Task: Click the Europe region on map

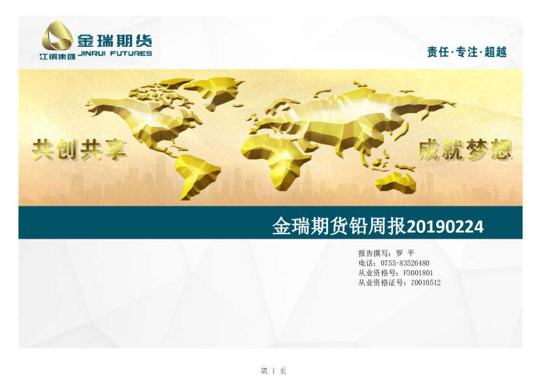Action: point(273,114)
